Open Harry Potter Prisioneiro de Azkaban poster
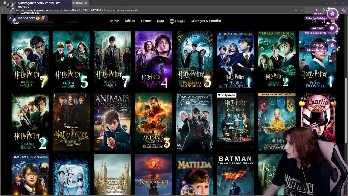 tap(194, 60)
